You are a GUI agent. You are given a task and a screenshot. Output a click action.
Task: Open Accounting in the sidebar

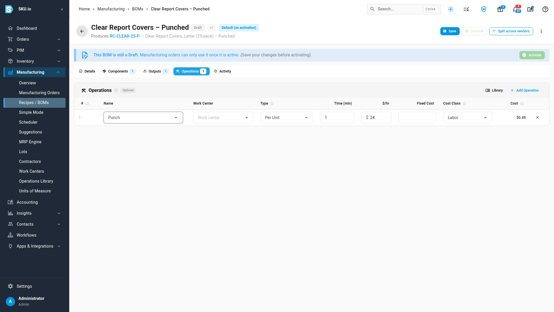[x=34, y=202]
